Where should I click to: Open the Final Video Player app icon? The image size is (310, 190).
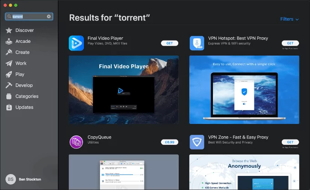tap(76, 43)
